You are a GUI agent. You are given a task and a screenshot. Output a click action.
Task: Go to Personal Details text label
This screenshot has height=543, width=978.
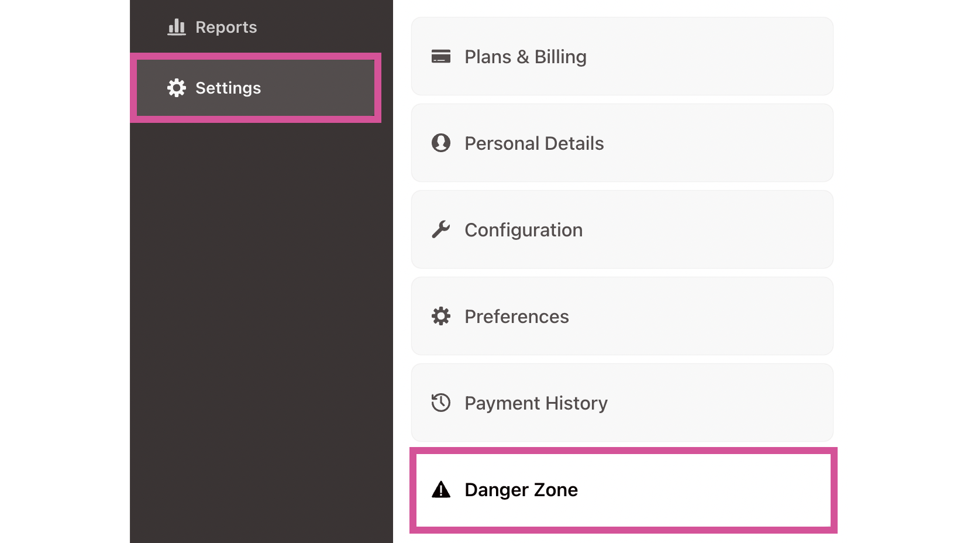pyautogui.click(x=534, y=143)
